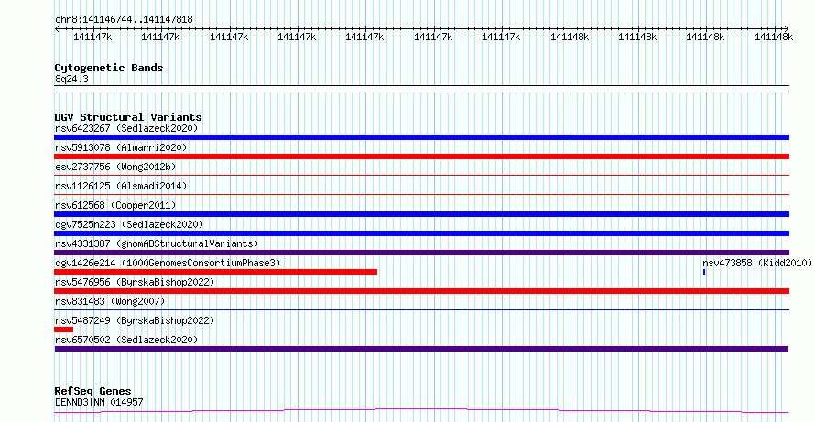Click nsv6570502 (Sedlazeck2020) label
Image resolution: width=815 pixels, height=422 pixels.
(126, 340)
